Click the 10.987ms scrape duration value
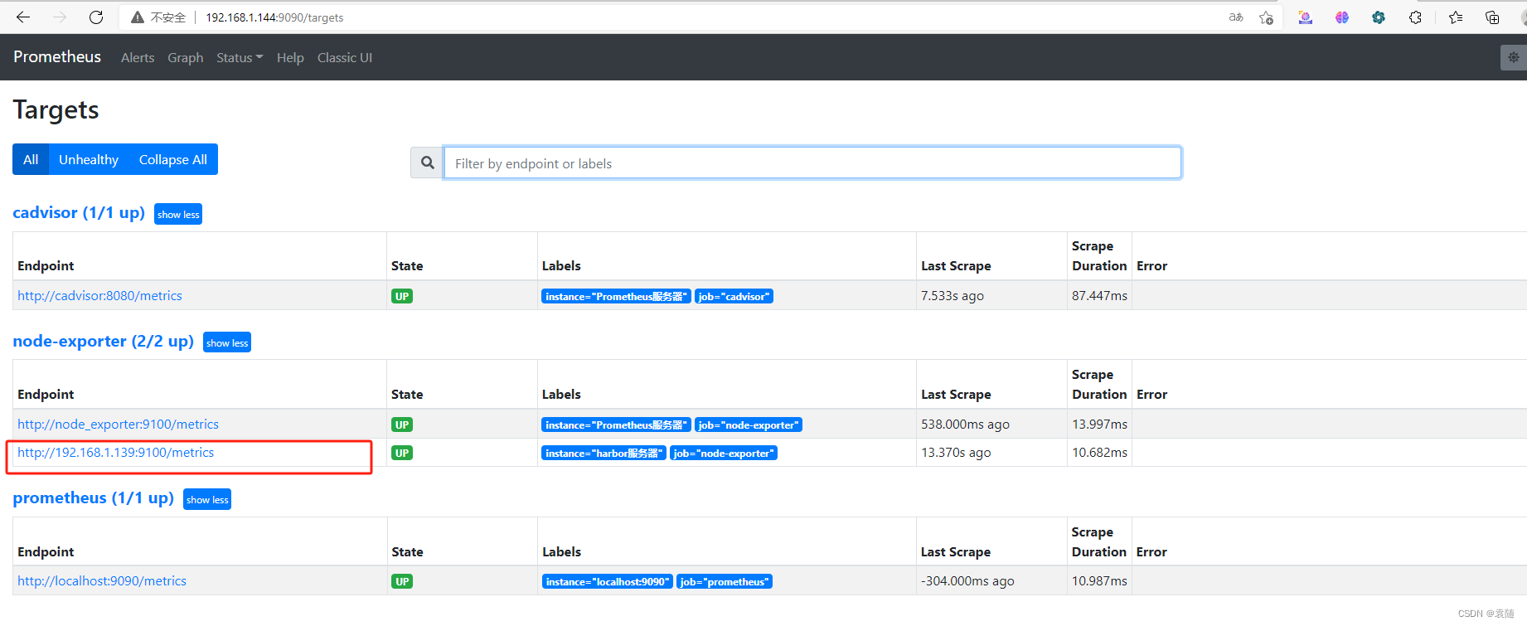The width and height of the screenshot is (1527, 626). click(x=1099, y=580)
